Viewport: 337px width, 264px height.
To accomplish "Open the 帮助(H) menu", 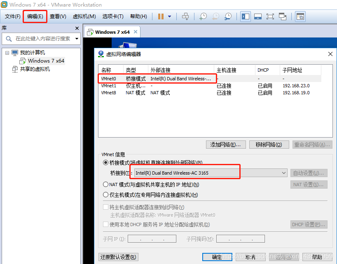I will pyautogui.click(x=138, y=16).
